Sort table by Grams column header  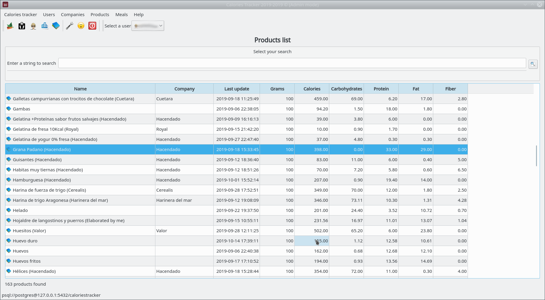pyautogui.click(x=277, y=89)
